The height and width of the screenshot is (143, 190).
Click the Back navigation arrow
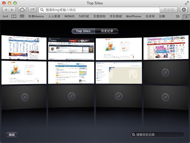[6, 10]
